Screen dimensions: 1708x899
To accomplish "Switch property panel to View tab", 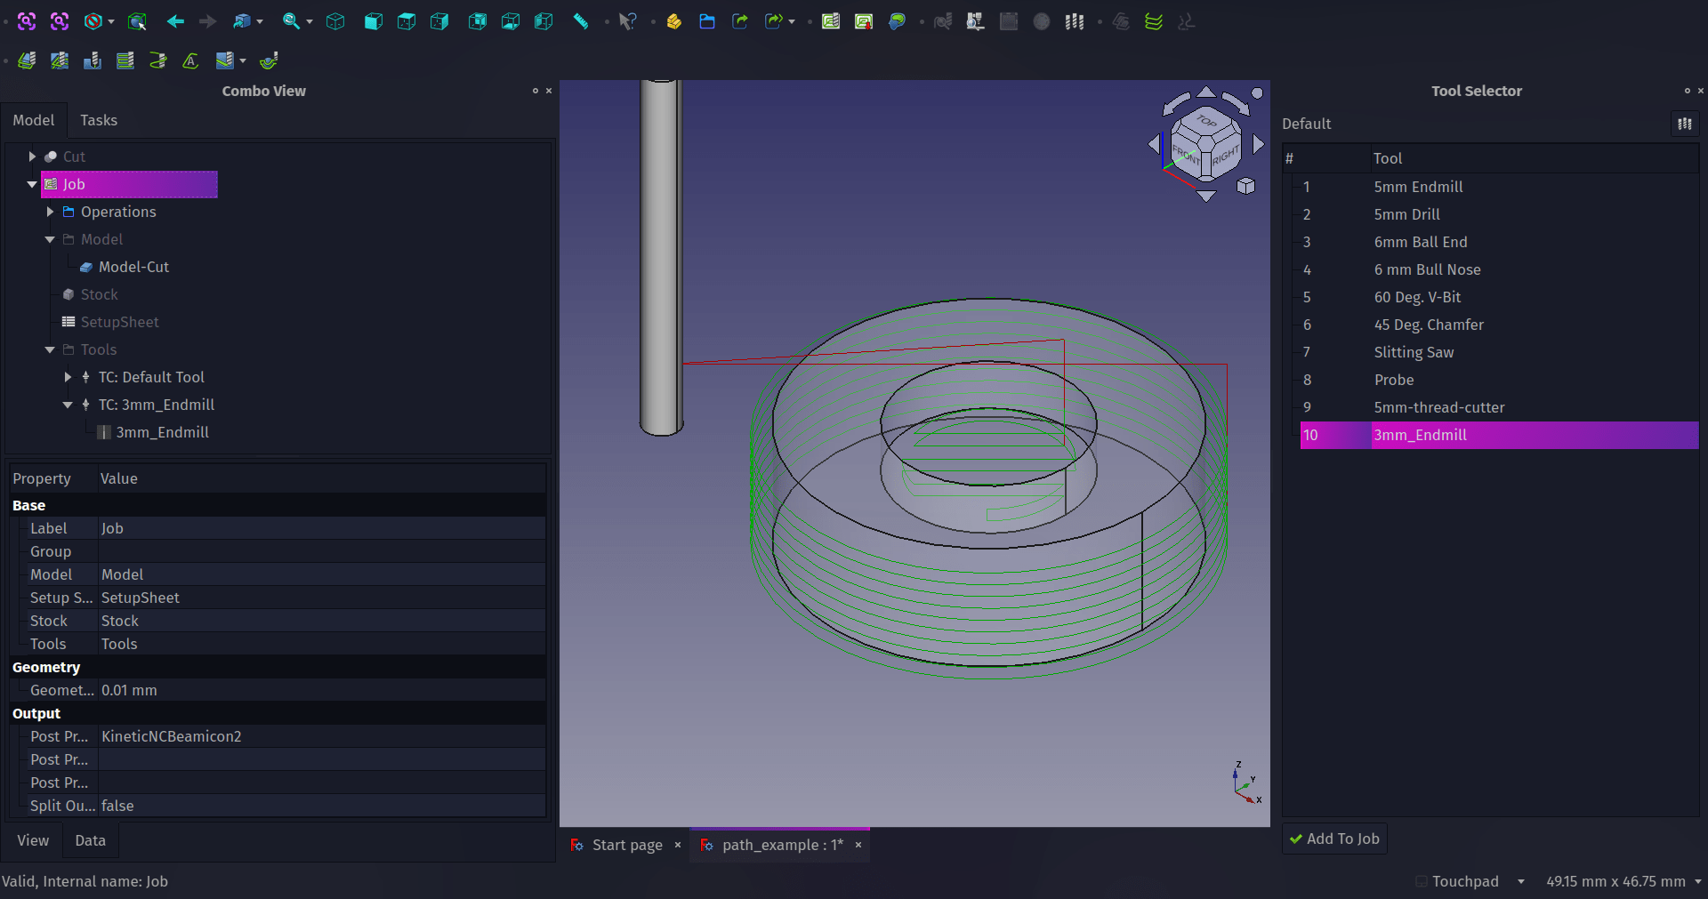I will point(33,840).
